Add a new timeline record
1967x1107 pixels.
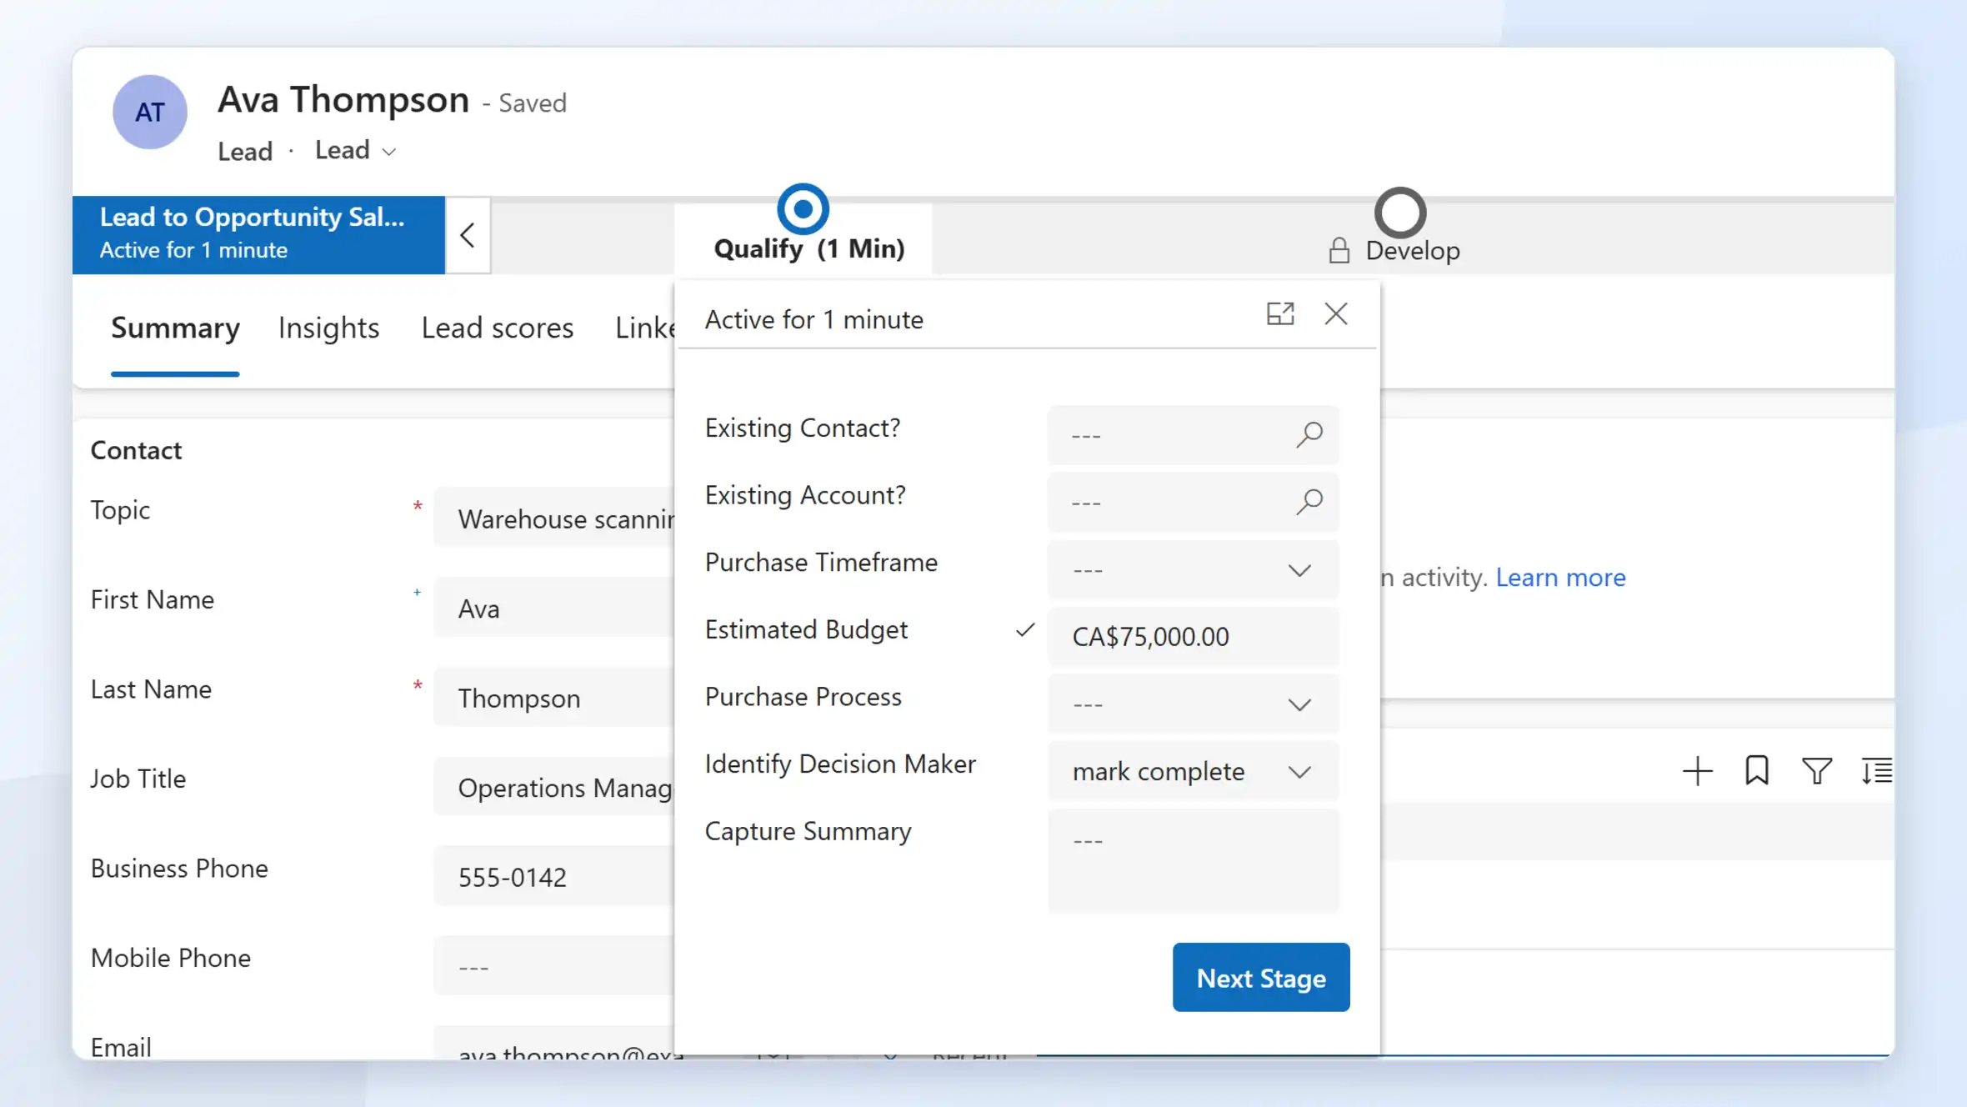(x=1697, y=771)
